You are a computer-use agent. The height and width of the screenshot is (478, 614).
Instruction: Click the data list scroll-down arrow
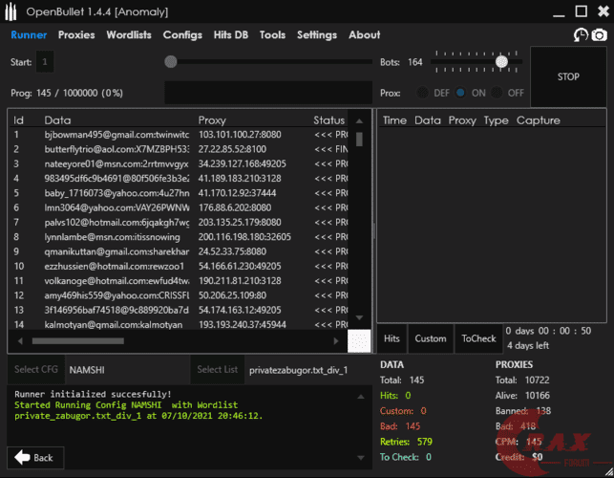359,317
